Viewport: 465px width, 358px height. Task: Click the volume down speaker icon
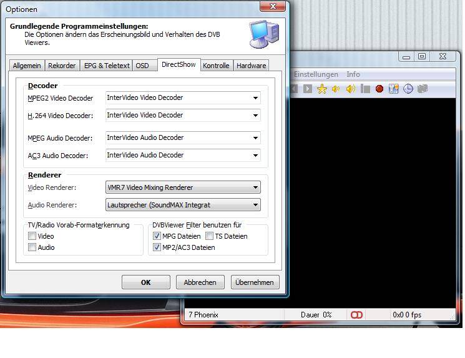[x=336, y=89]
